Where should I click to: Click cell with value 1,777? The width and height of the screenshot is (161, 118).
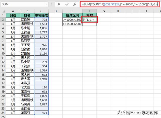click(41, 32)
